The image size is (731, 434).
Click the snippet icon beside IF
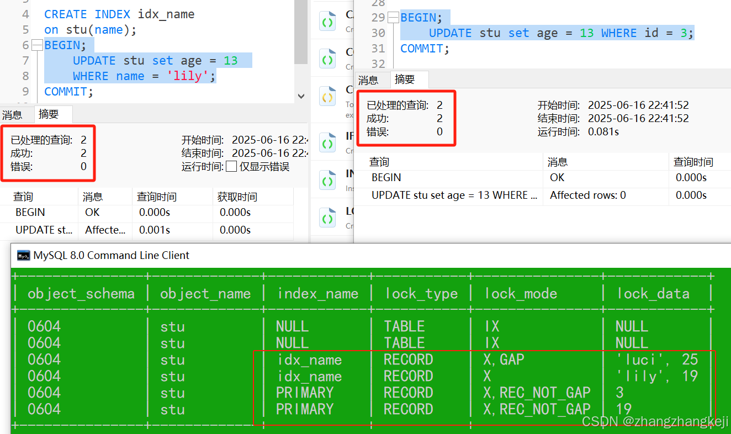tap(327, 142)
